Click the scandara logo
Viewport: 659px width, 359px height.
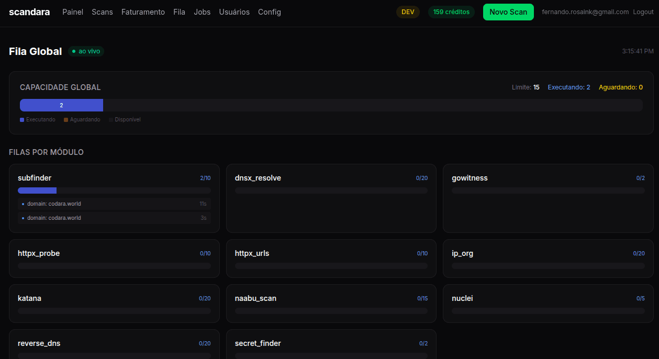(x=29, y=12)
